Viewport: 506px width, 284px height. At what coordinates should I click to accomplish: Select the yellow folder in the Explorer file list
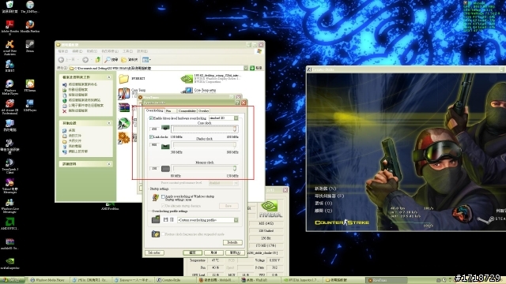point(123,79)
